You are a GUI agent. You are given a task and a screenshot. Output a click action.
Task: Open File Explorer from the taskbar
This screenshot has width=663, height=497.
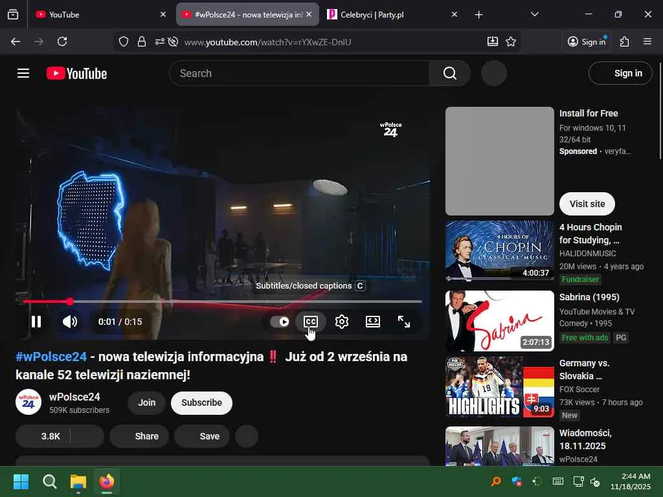tap(78, 481)
